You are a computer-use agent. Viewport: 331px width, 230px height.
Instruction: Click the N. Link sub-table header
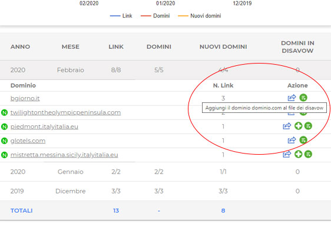pos(223,85)
